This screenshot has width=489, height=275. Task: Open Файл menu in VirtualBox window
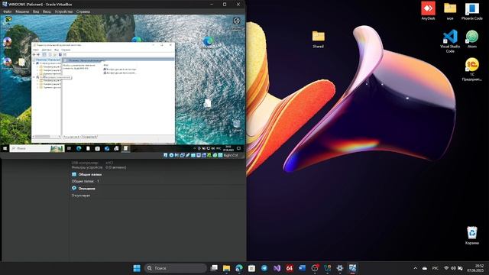point(7,11)
